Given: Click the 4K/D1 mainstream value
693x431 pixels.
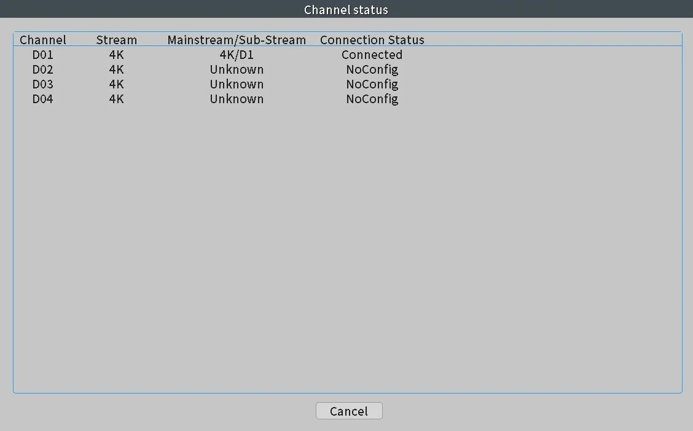Looking at the screenshot, I should [x=237, y=55].
